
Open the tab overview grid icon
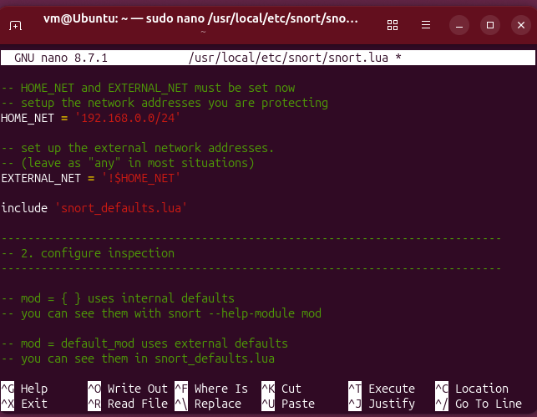click(x=393, y=25)
